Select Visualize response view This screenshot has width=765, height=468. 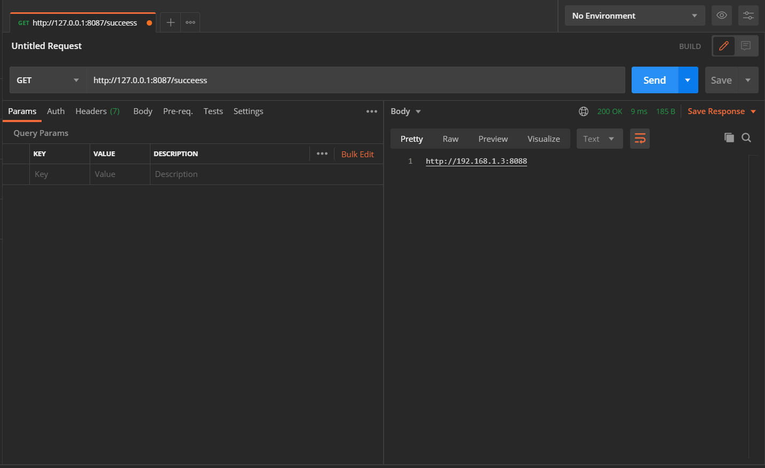coord(544,139)
